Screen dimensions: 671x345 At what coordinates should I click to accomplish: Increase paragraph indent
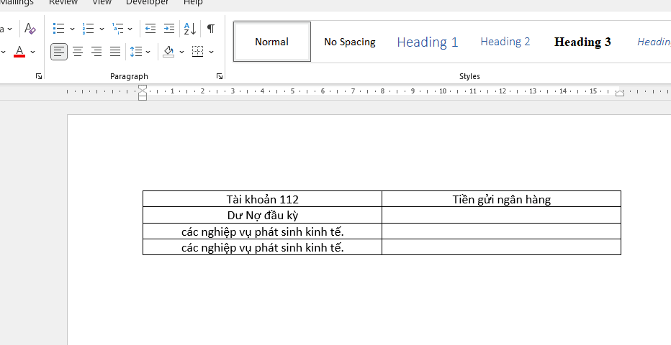pos(169,29)
